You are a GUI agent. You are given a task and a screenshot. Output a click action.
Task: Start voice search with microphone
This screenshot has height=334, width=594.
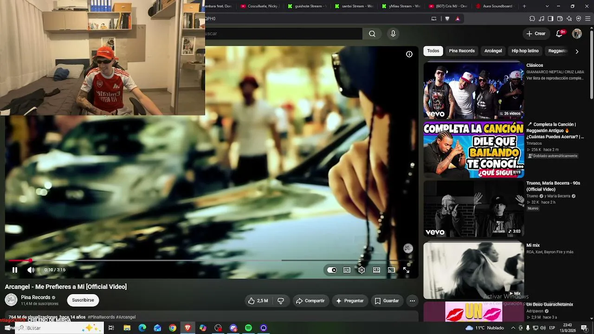pos(393,33)
